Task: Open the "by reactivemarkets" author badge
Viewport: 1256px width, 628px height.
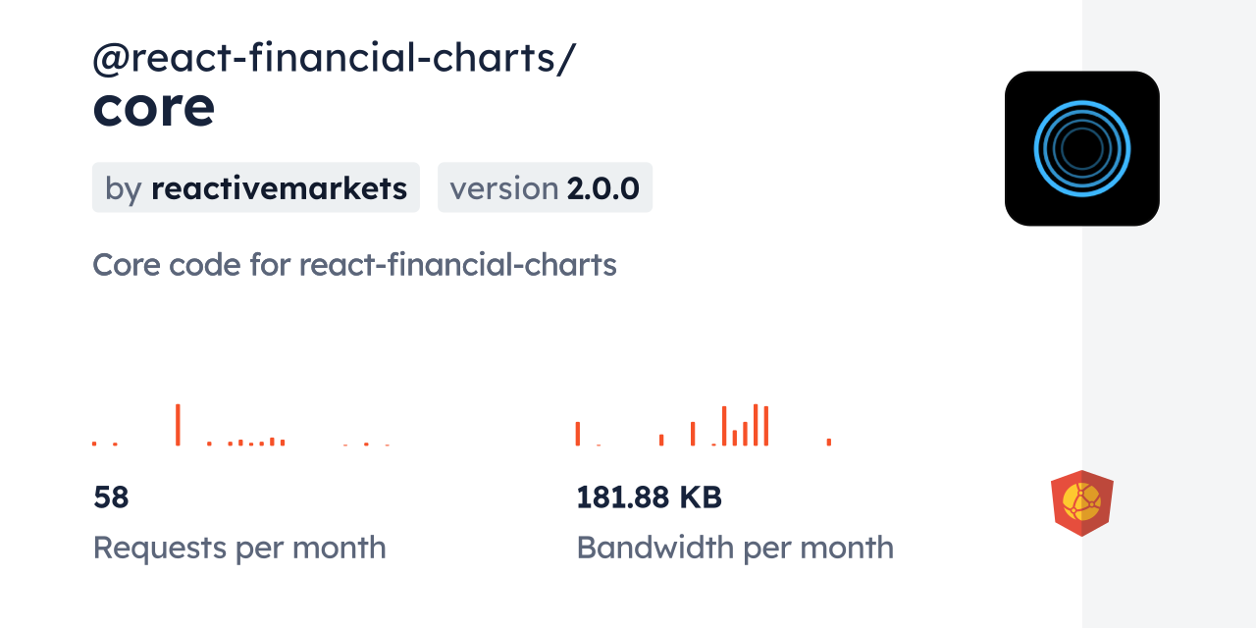Action: [256, 187]
